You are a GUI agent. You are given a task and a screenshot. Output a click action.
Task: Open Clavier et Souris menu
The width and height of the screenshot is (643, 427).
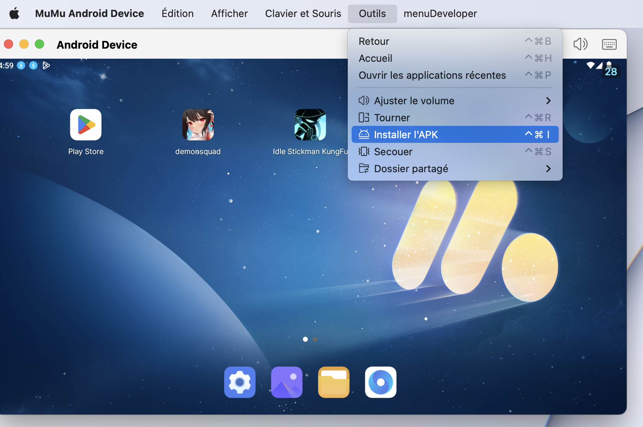pos(303,14)
